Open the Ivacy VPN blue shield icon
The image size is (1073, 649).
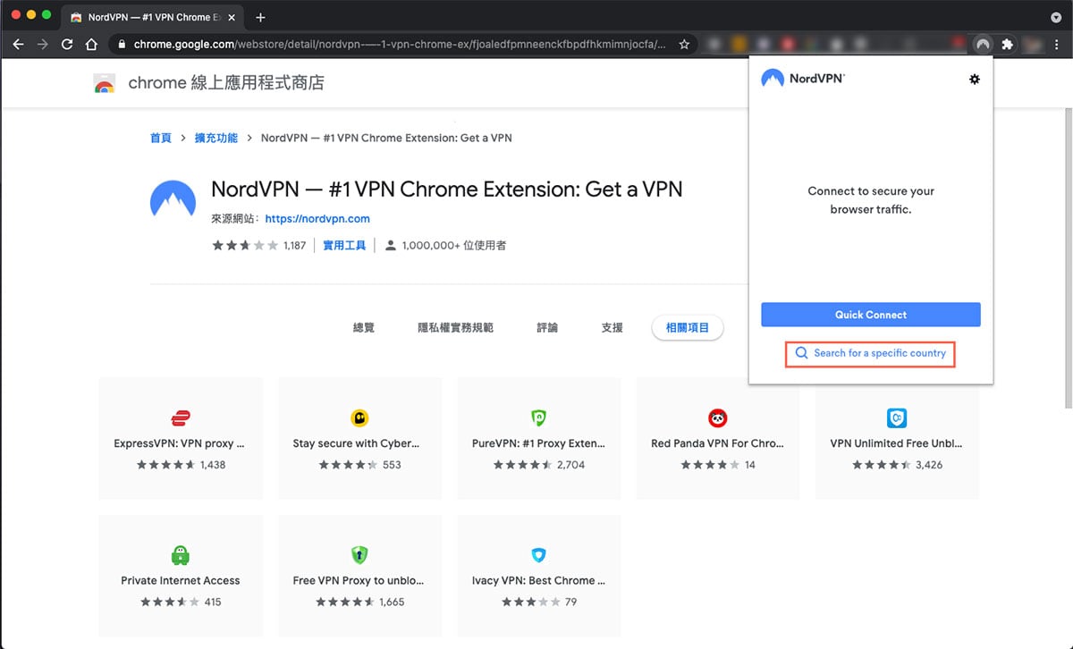538,555
